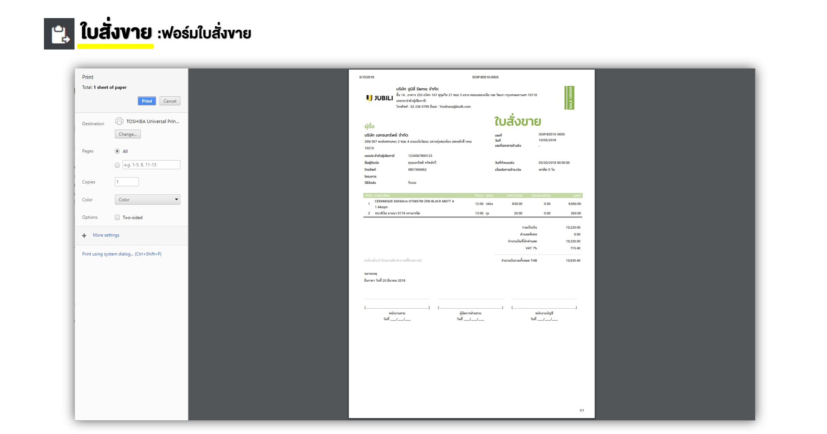The height and width of the screenshot is (434, 827).
Task: Click the clipboard icon beside the ใบสั่งขาย title
Action: click(59, 34)
